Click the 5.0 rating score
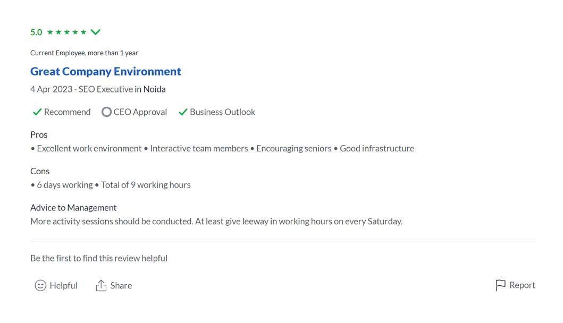This screenshot has height=323, width=563. point(36,32)
